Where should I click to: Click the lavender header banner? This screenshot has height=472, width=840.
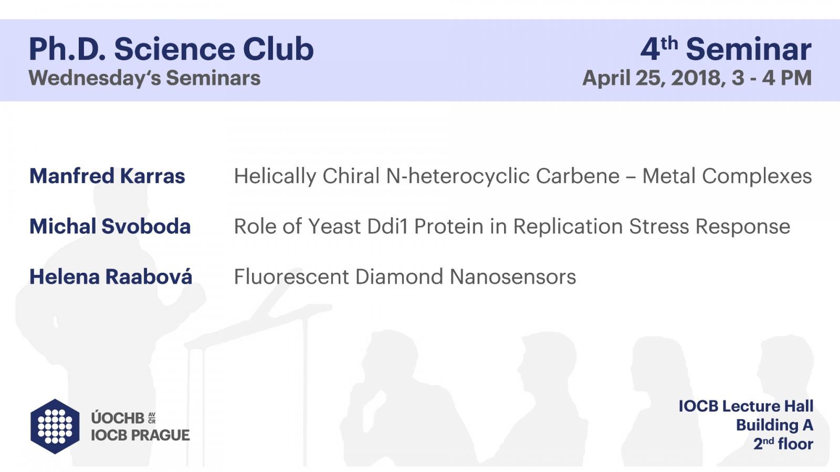pyautogui.click(x=420, y=60)
